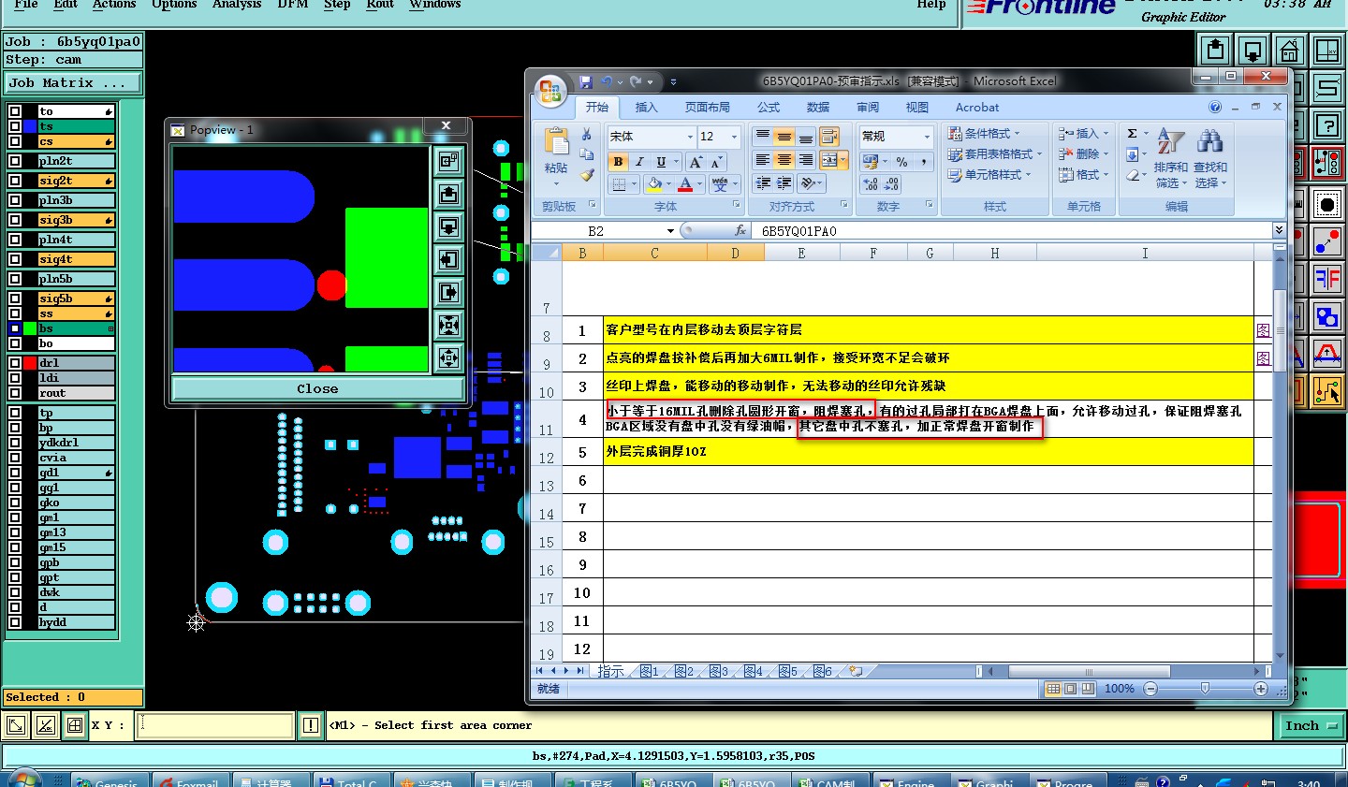Screen dimensions: 1348x787
Task: Click the Excel zoom slider handle
Action: pos(1205,689)
